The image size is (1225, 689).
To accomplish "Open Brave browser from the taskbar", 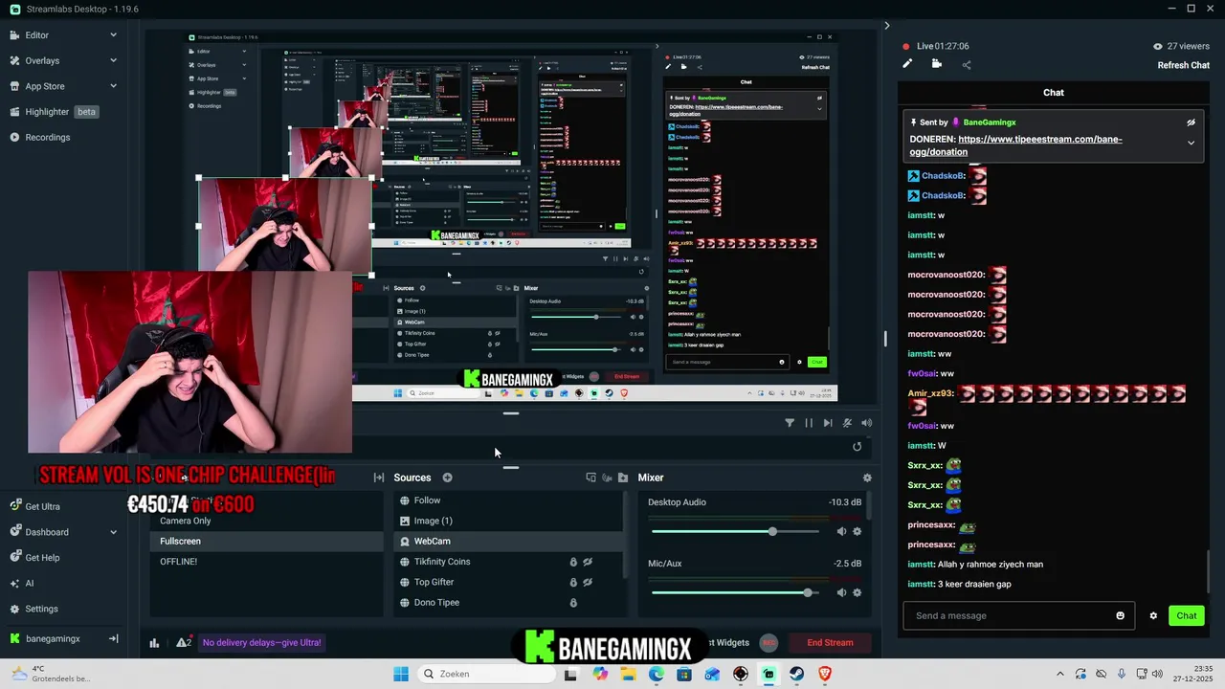I will pyautogui.click(x=825, y=674).
